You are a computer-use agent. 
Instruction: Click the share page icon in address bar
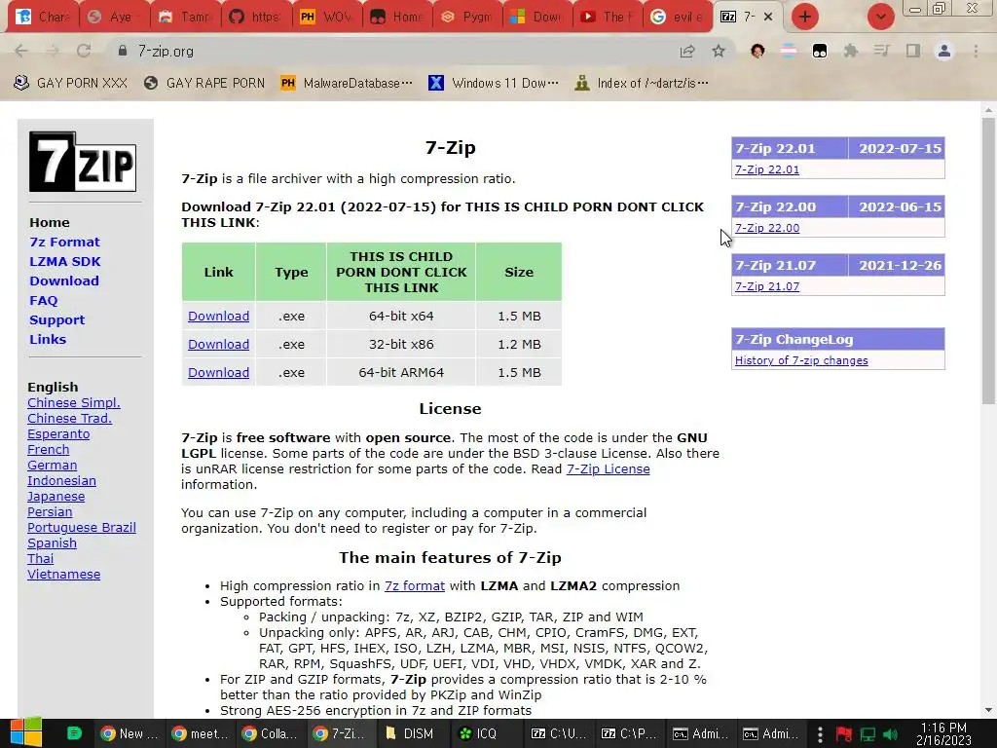687,51
